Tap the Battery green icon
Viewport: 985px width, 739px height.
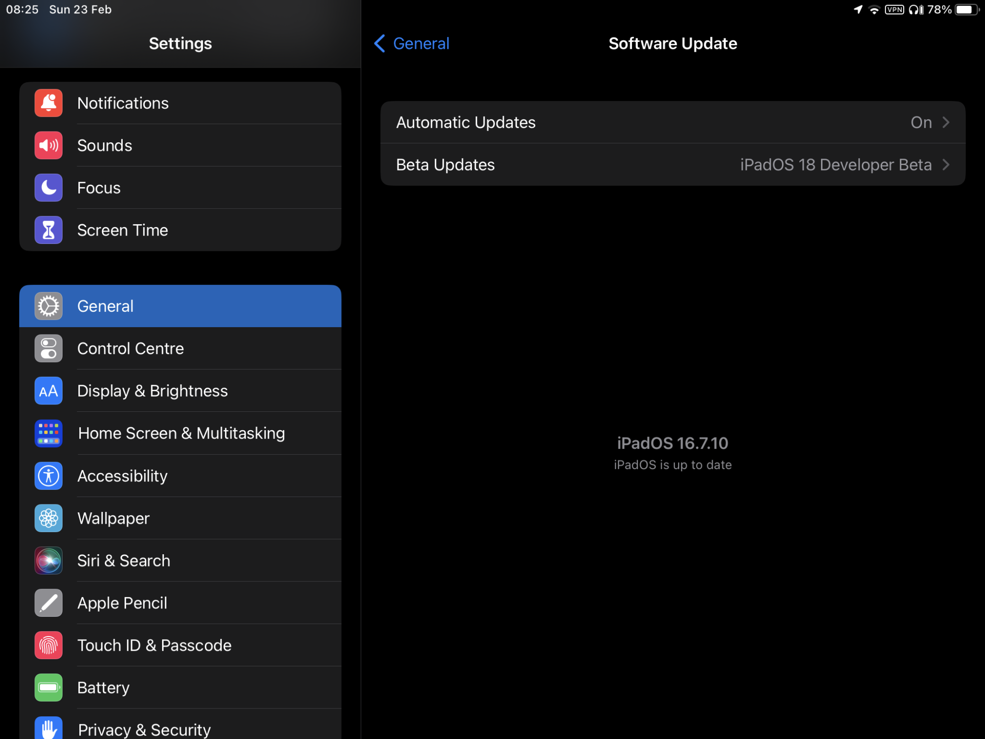48,688
